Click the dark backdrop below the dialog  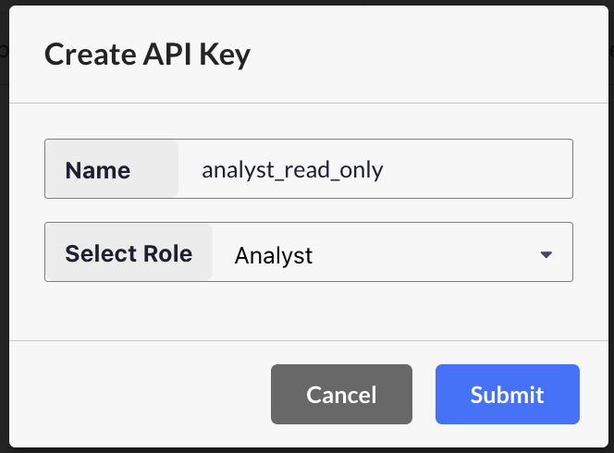[x=305, y=450]
